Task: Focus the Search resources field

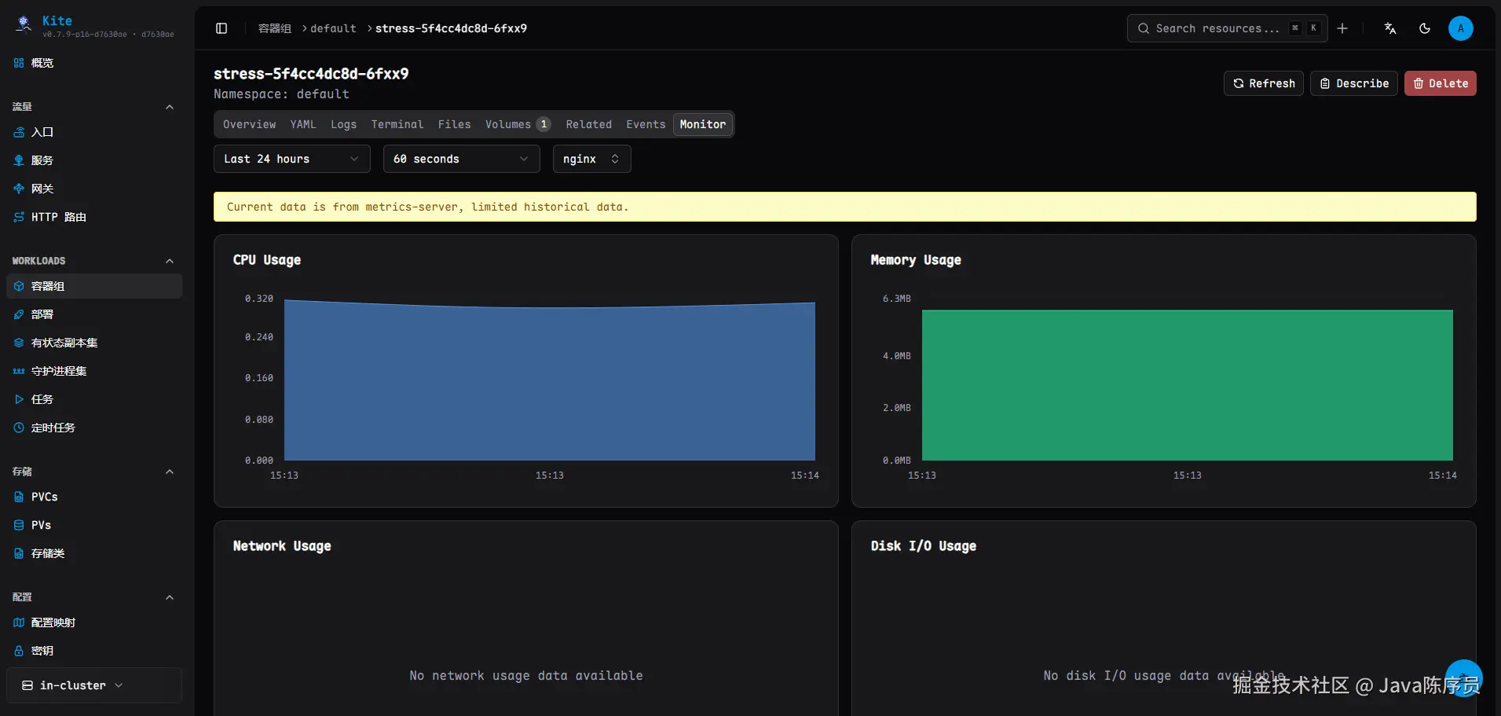Action: (1217, 28)
